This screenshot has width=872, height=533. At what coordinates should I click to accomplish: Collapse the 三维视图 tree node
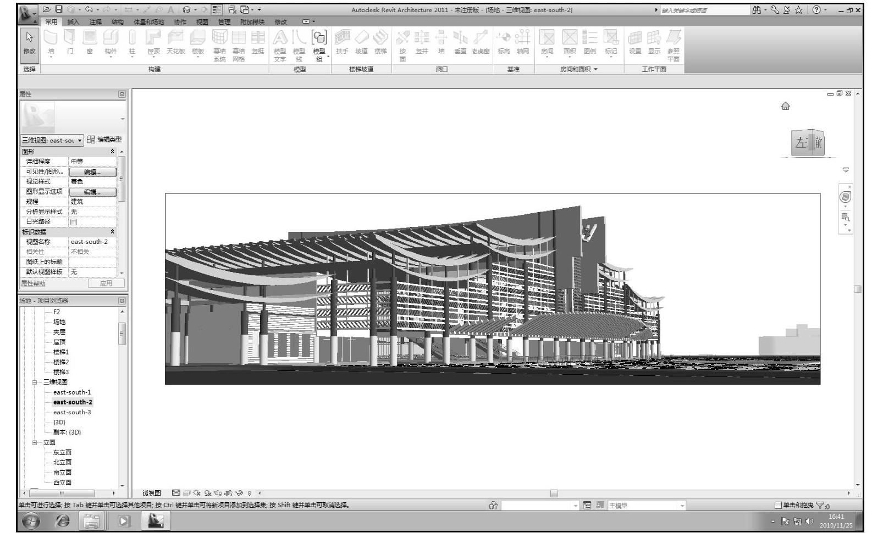[x=35, y=382]
